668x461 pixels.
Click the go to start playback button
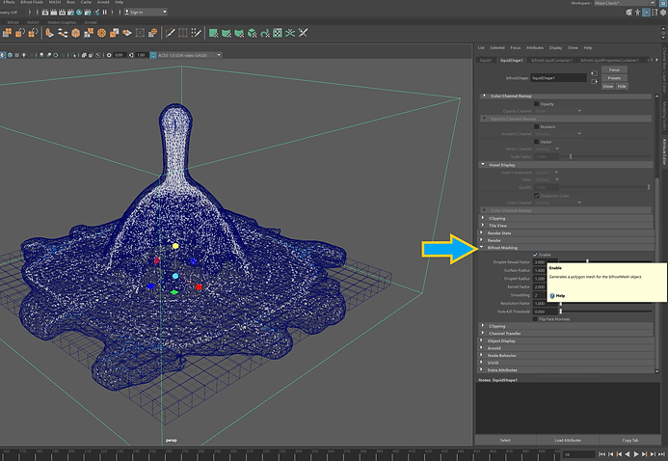click(x=601, y=454)
